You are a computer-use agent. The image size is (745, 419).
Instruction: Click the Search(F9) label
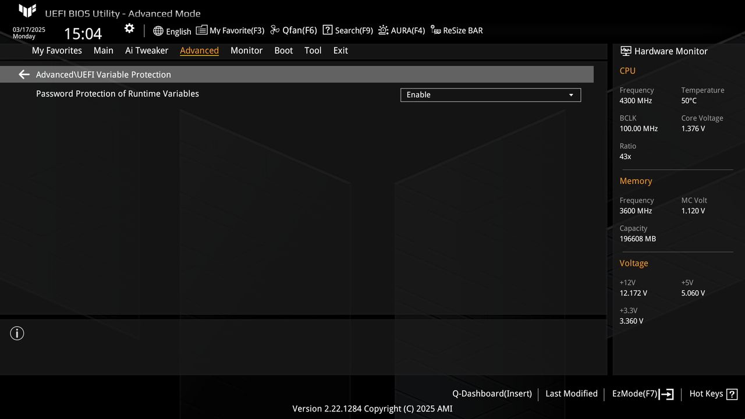pos(354,31)
